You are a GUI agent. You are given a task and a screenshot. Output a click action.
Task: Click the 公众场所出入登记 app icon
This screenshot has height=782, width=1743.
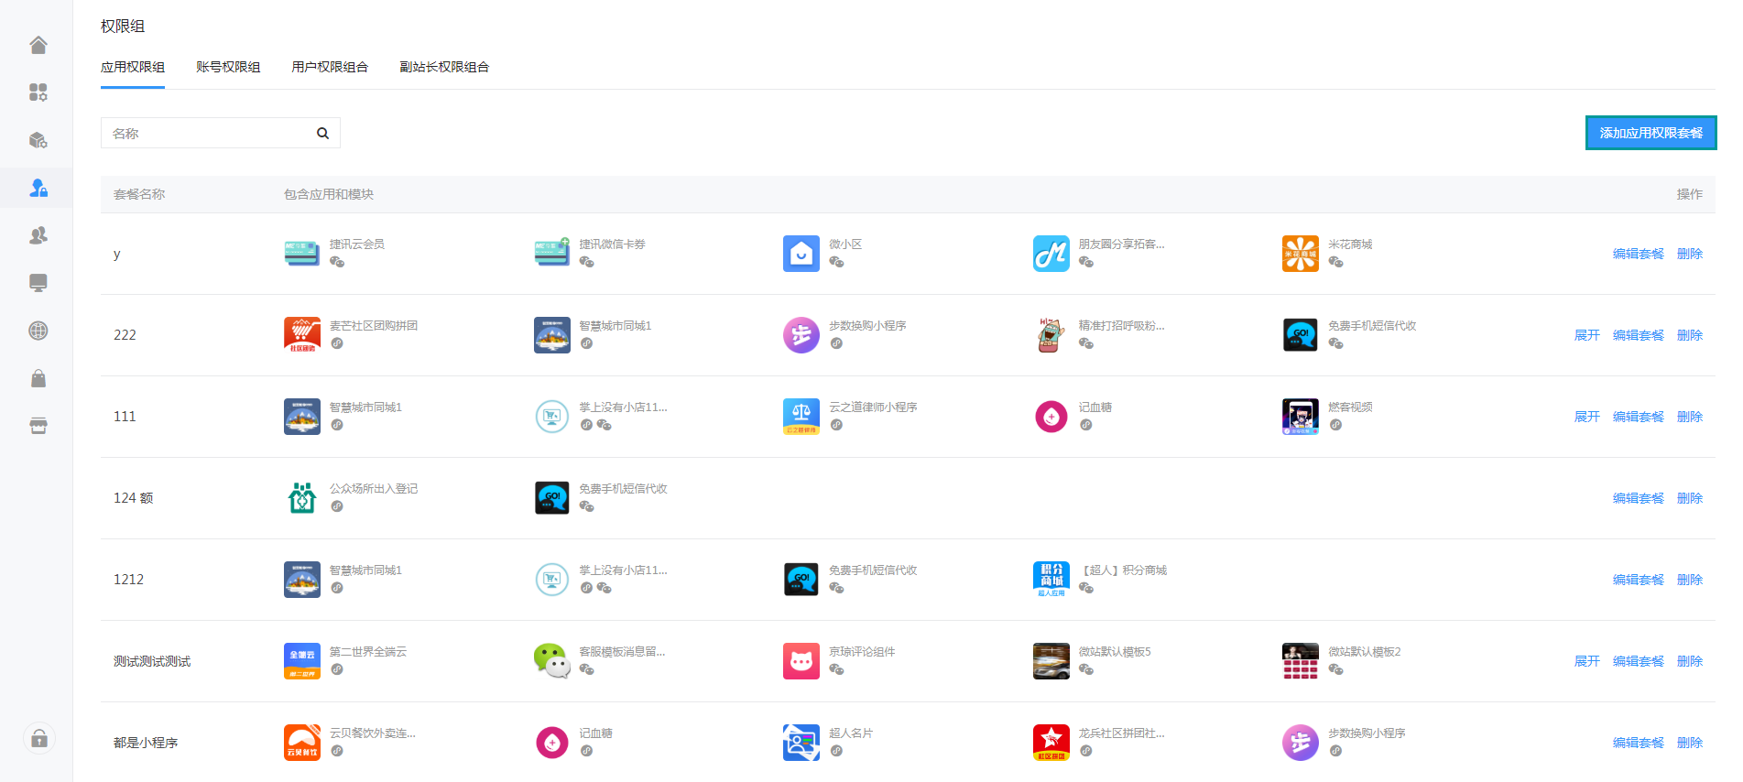click(x=302, y=498)
